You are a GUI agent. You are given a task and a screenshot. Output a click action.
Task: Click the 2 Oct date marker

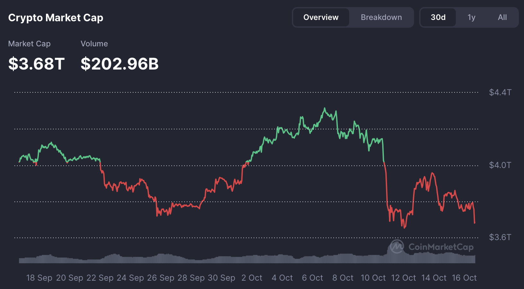coord(252,278)
